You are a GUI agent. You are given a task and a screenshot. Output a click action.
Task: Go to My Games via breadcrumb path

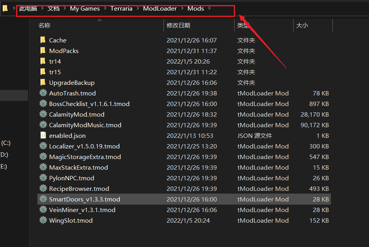tap(85, 8)
